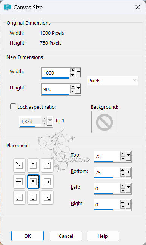Open the Height value slider dropdown
Image resolution: width=146 pixels, height=245 pixels.
(78, 89)
